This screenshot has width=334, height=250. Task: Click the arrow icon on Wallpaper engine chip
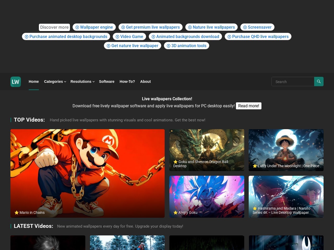[x=77, y=27]
